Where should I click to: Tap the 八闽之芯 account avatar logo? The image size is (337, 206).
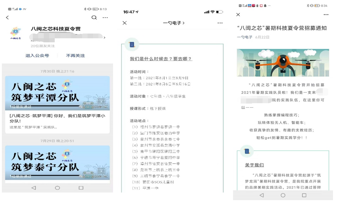[x=16, y=32]
